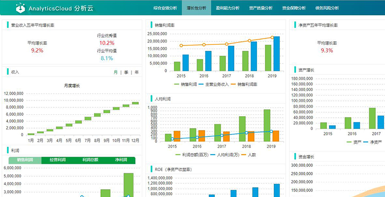This screenshot has height=197, width=385.
Task: Open the 利润总额 tab in the 利润 panel
Action: (x=90, y=160)
